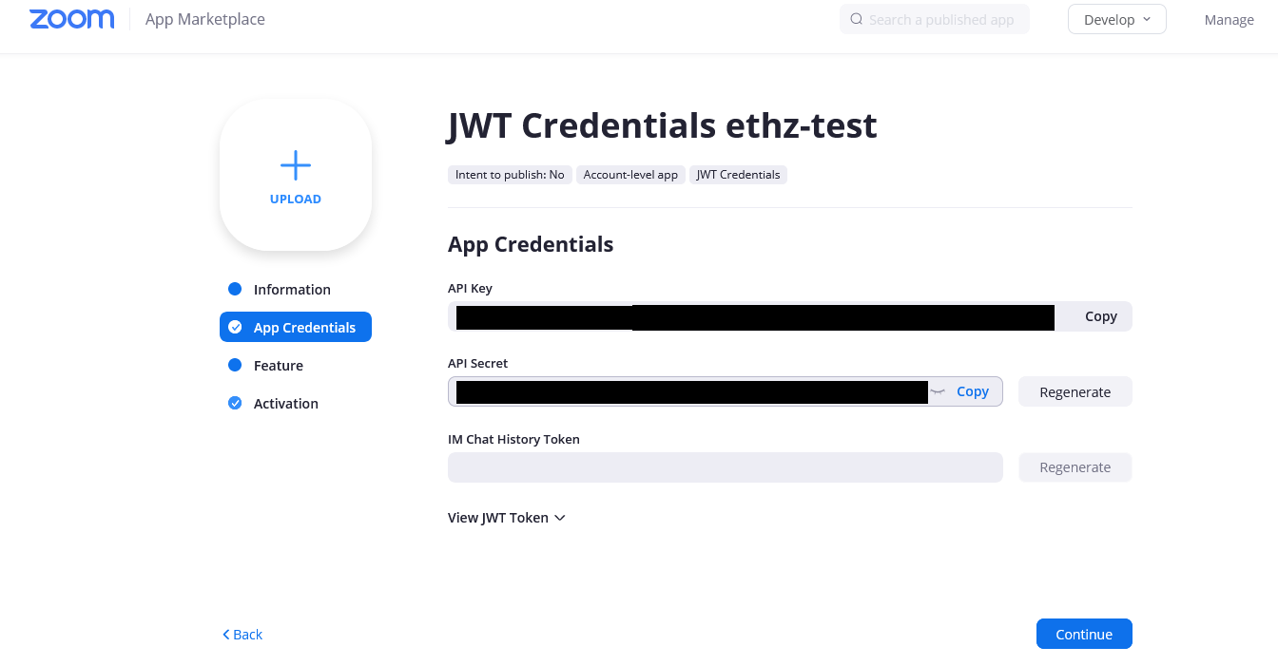Click the IM Chat History Token field

click(x=725, y=467)
